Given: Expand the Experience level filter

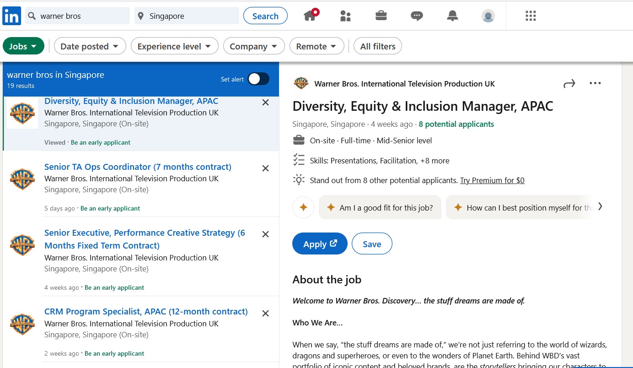Looking at the screenshot, I should point(174,46).
